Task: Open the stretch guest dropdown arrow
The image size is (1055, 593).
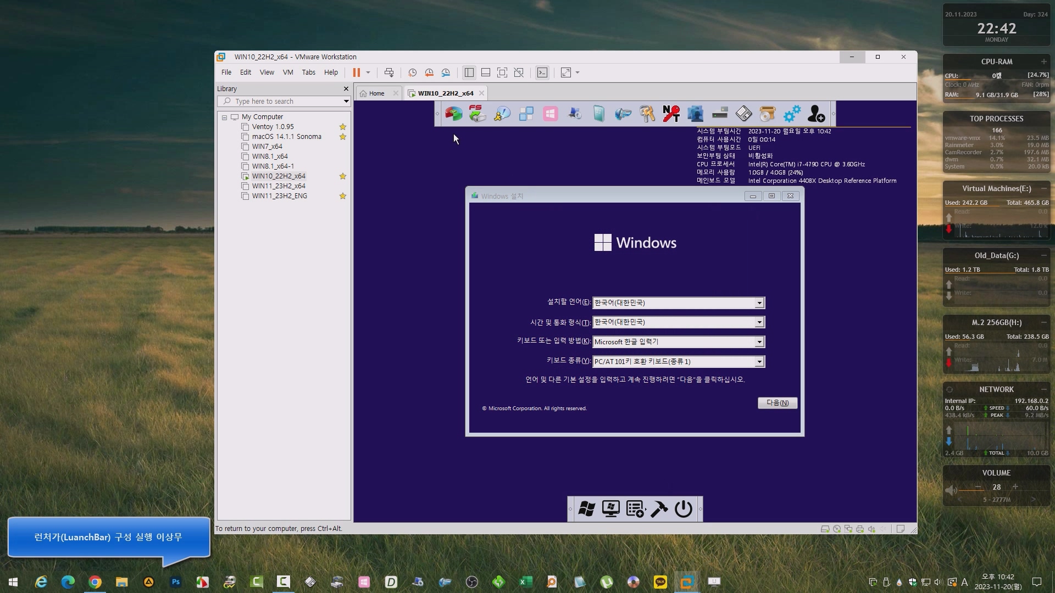Action: pos(578,72)
